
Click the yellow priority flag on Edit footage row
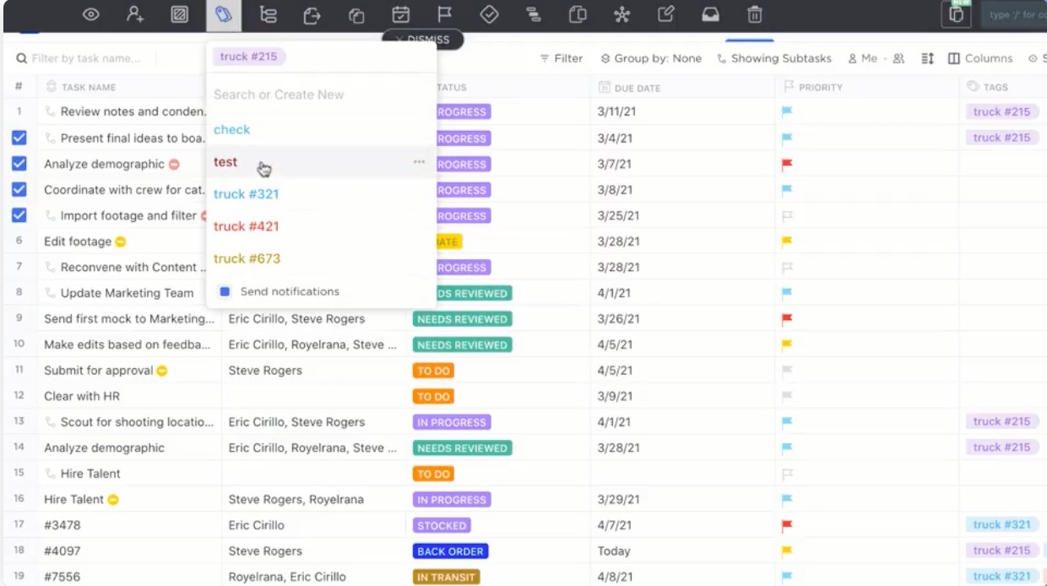(787, 241)
